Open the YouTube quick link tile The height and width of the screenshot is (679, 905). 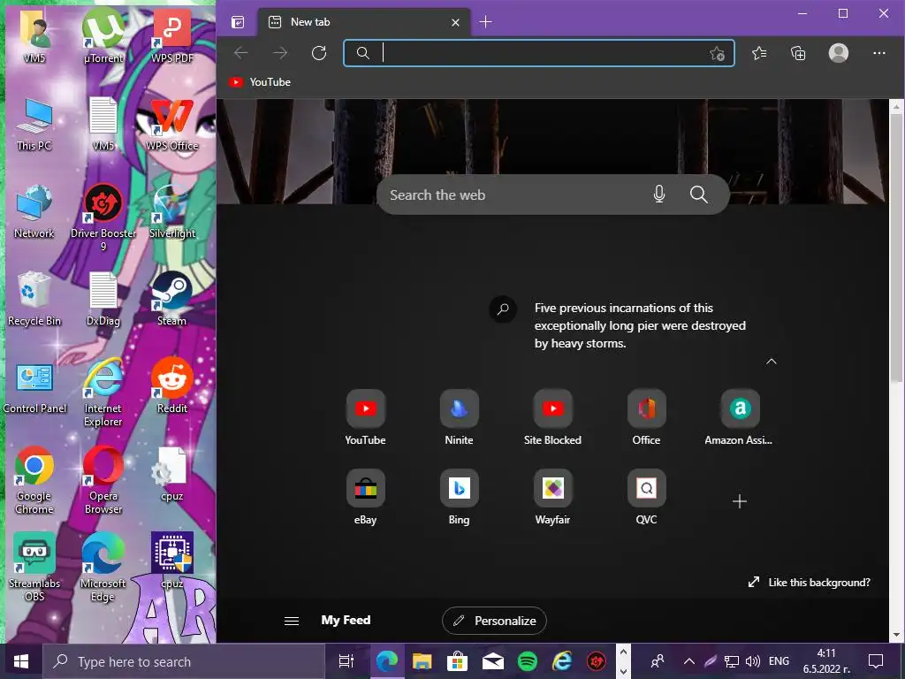[365, 417]
